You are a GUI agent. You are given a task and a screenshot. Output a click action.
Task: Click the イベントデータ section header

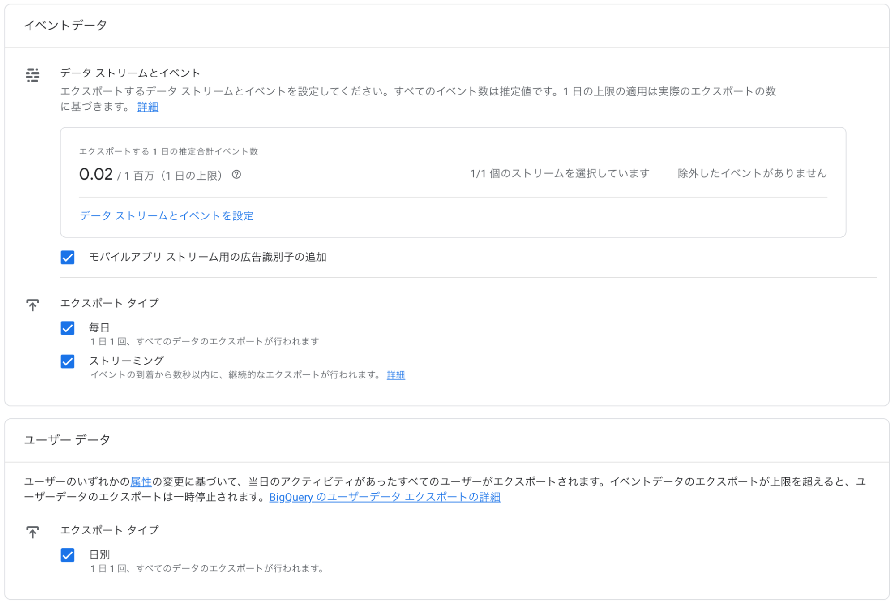[65, 26]
